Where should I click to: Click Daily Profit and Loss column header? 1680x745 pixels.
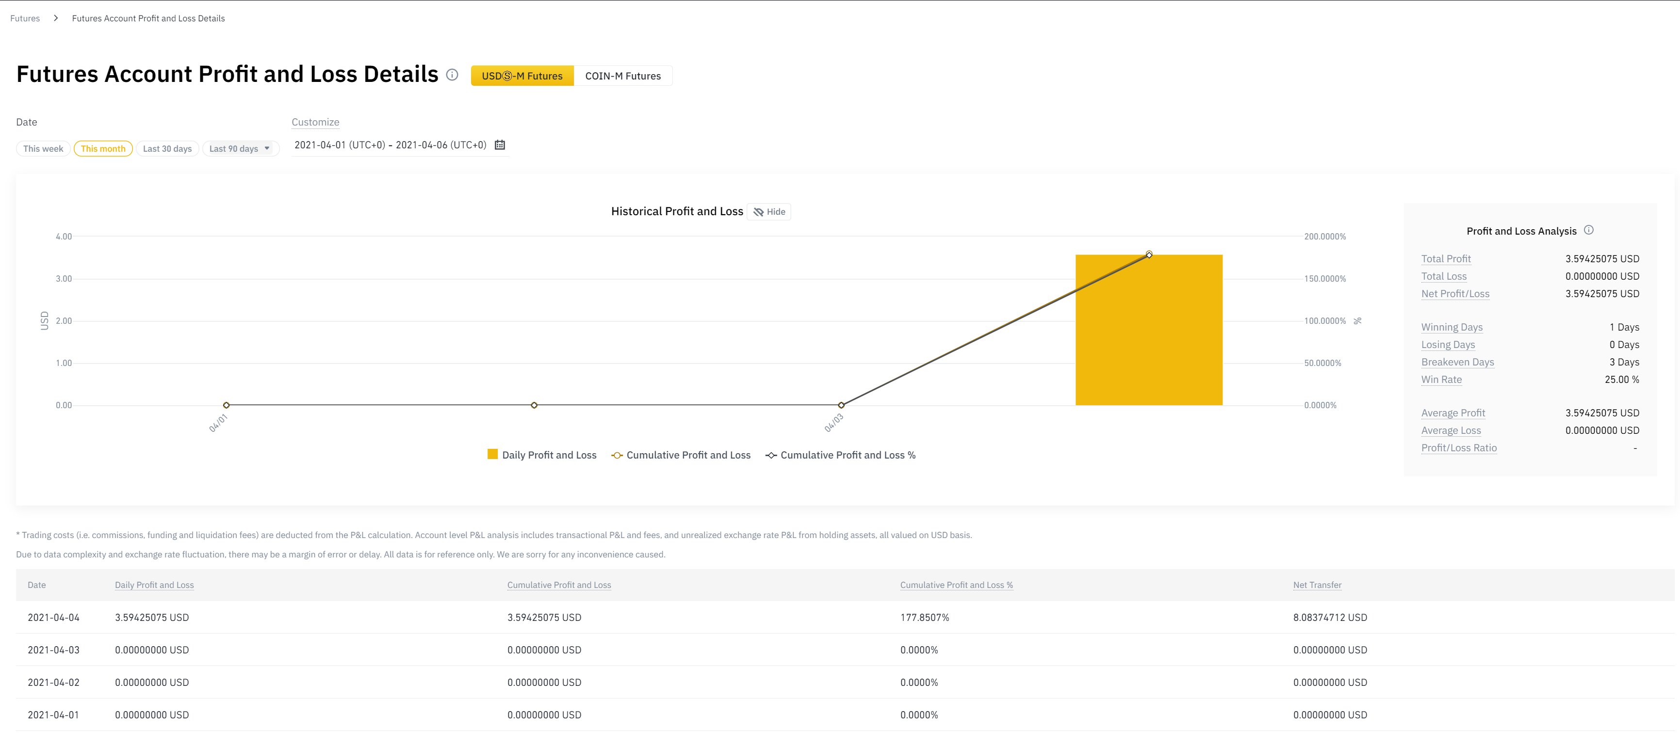pyautogui.click(x=154, y=586)
